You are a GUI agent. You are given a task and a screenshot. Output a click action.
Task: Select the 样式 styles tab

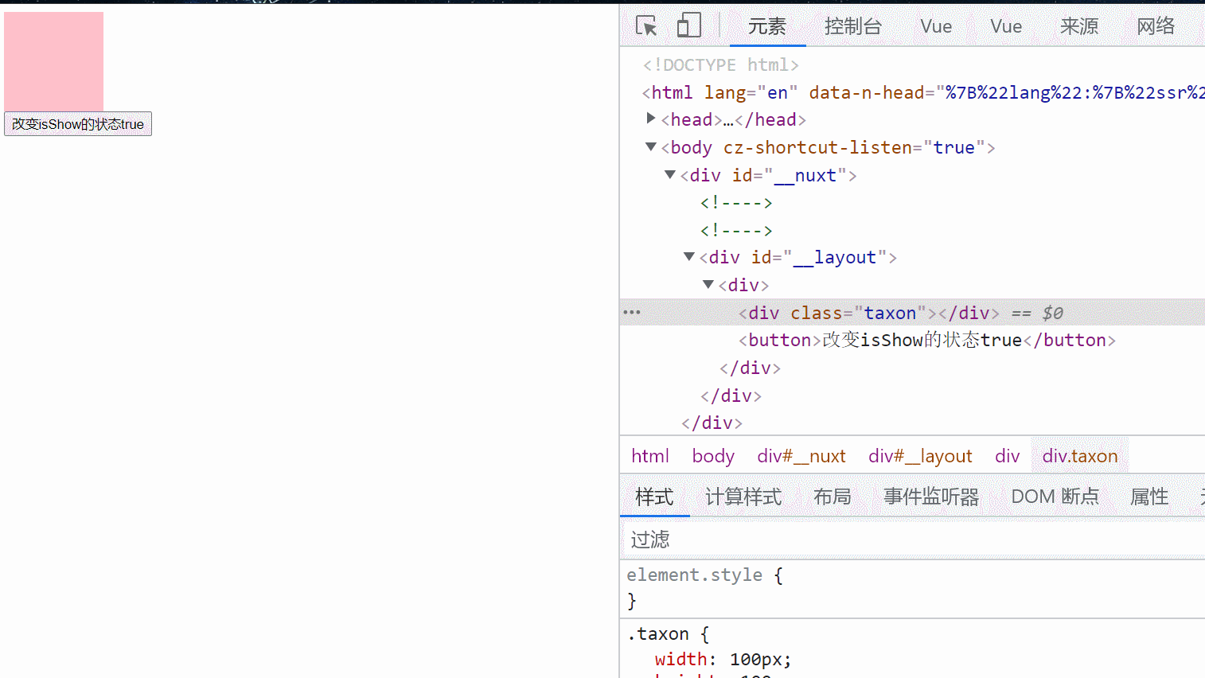[654, 497]
